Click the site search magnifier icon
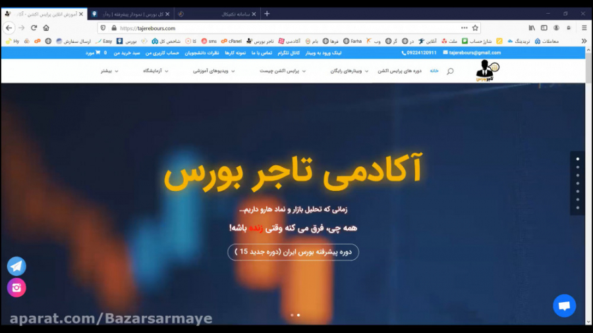593x333 pixels. pyautogui.click(x=450, y=71)
